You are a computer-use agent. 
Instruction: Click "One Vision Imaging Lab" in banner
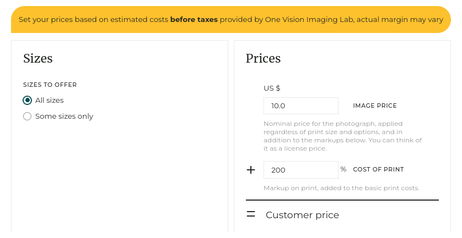point(311,19)
